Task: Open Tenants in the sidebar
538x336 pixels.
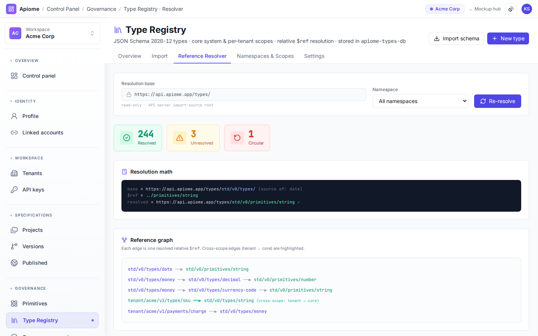Action: click(x=52, y=173)
